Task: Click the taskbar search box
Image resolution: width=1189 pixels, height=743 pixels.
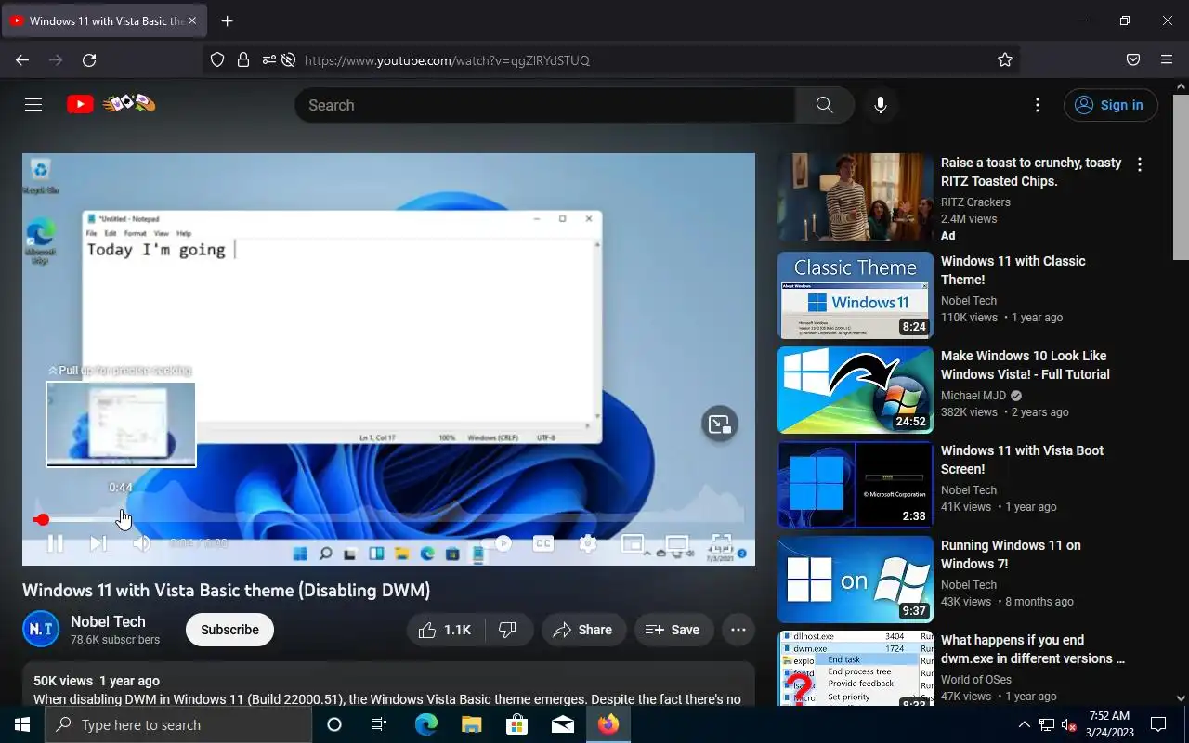Action: [178, 724]
